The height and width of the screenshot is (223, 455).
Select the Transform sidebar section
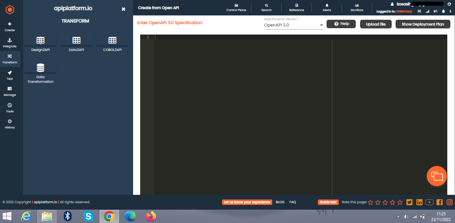coord(10,59)
